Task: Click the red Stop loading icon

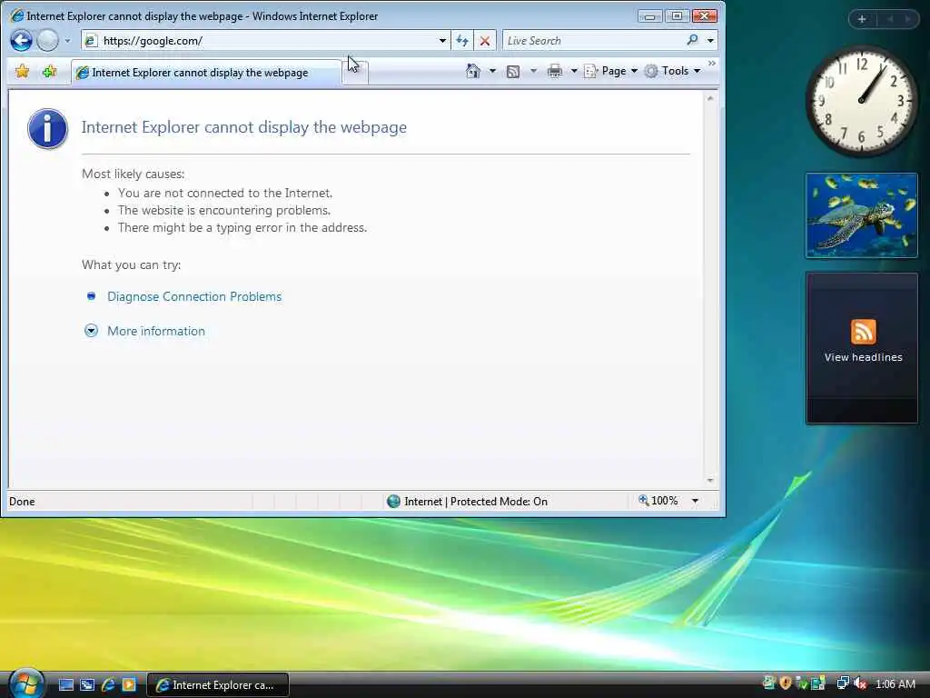Action: (x=485, y=40)
